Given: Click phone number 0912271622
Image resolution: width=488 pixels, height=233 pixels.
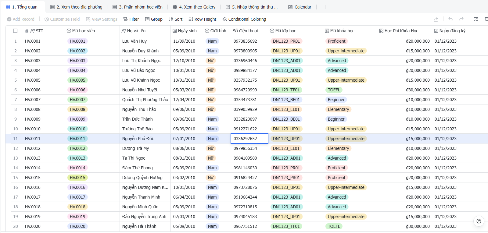Looking at the screenshot, I should coord(245,129).
